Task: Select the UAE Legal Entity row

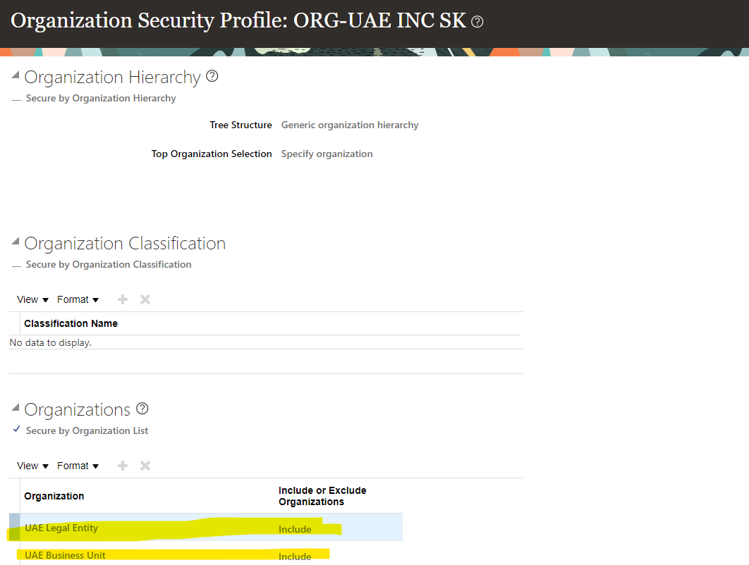Action: 206,527
